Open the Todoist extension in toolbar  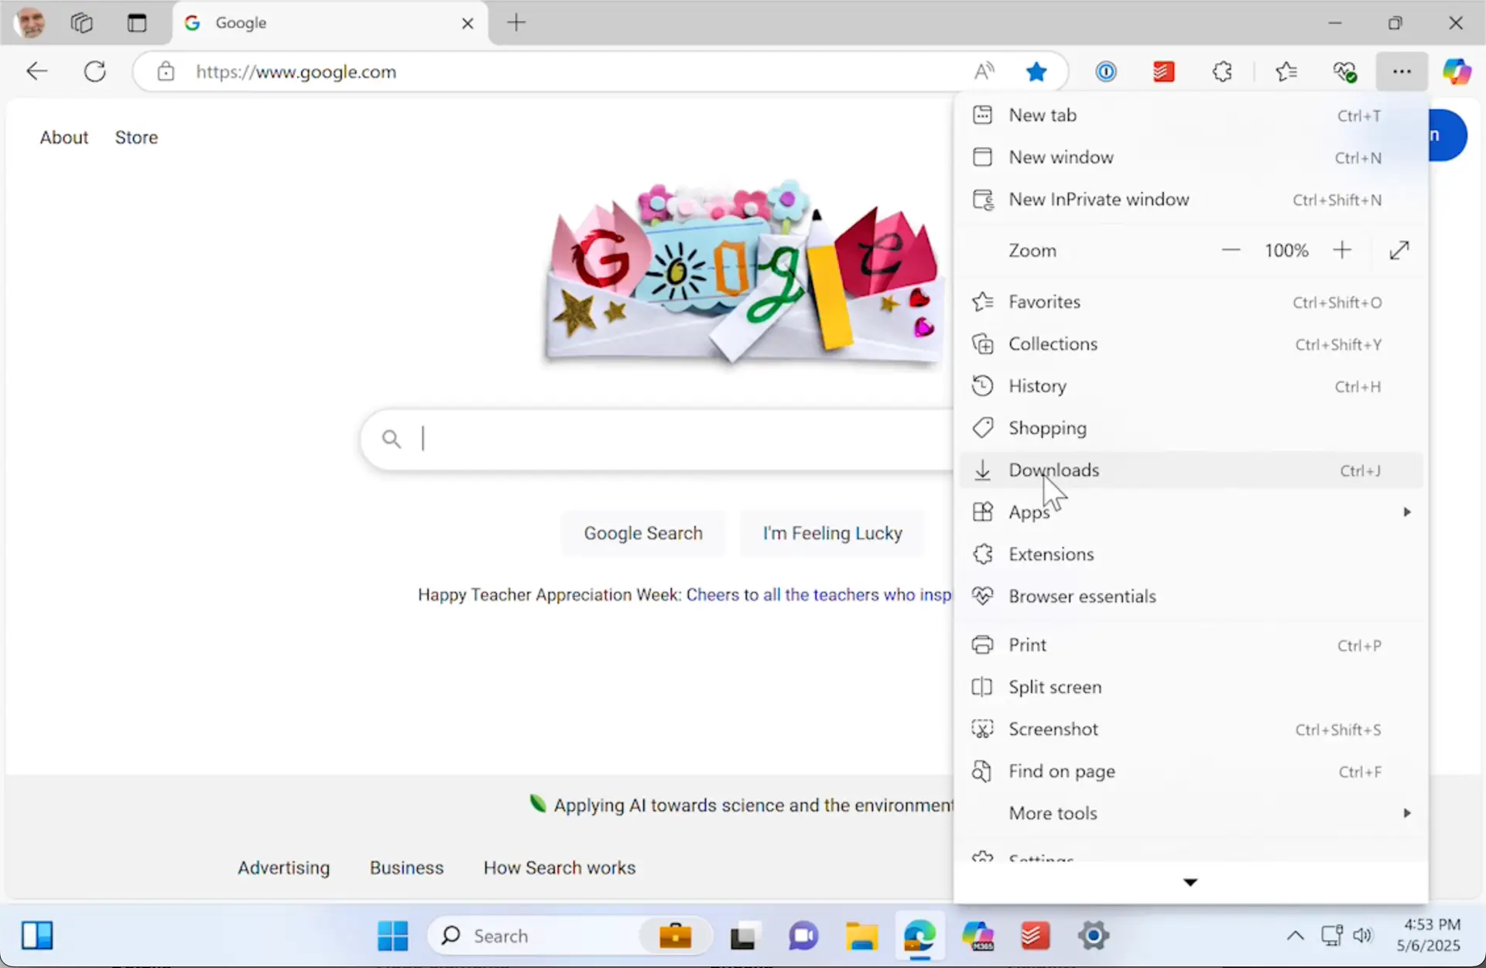click(x=1163, y=72)
